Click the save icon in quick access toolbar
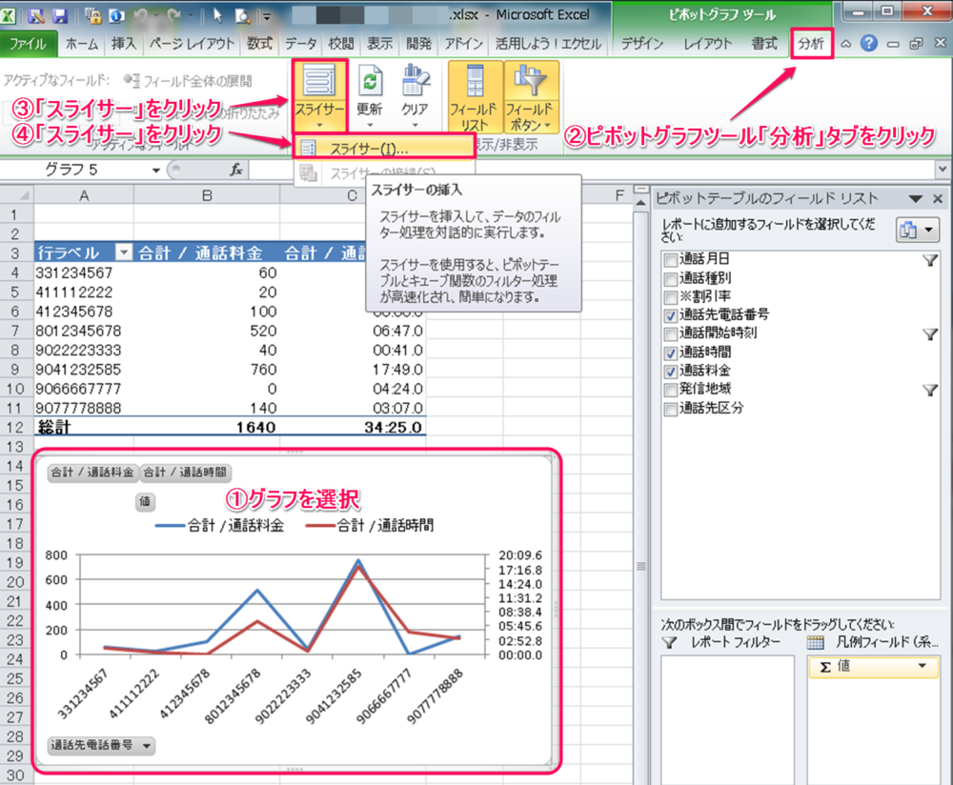This screenshot has width=953, height=785. point(60,16)
